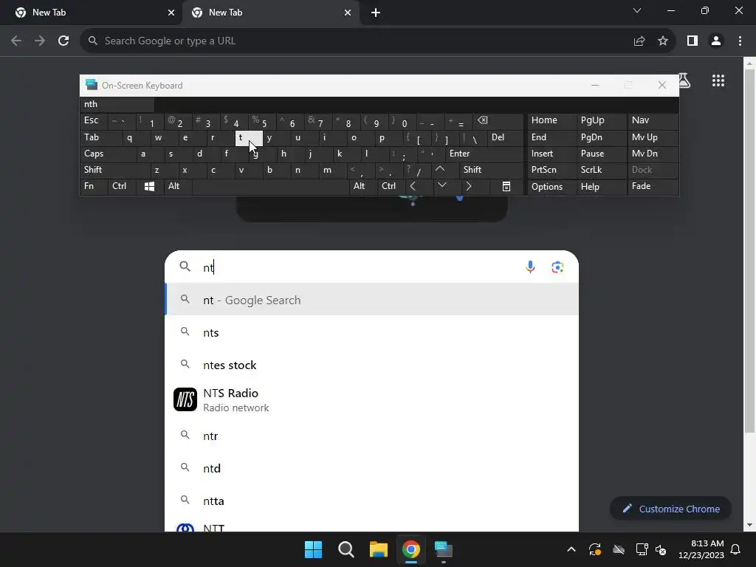Click the On-Screen Keyboard taskbar icon
The width and height of the screenshot is (756, 567).
click(x=444, y=549)
